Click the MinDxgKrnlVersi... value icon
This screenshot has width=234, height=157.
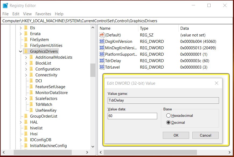102,48
